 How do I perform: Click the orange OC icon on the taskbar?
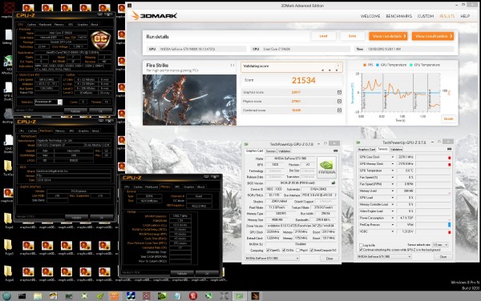pos(115,296)
